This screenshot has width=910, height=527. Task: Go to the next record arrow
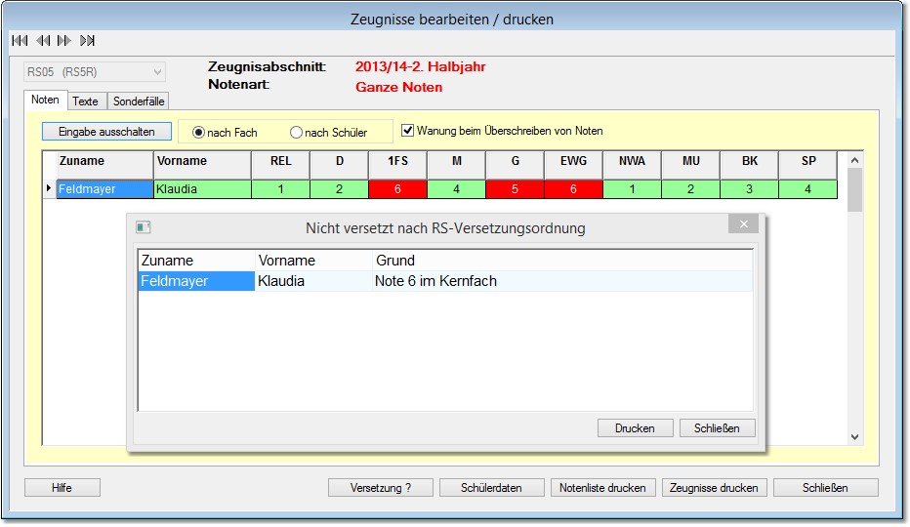pos(64,41)
